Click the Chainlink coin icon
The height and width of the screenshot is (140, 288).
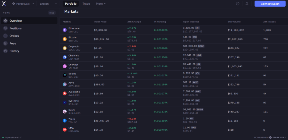(65, 57)
